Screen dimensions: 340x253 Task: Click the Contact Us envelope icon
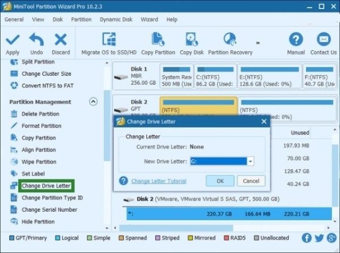(x=323, y=40)
